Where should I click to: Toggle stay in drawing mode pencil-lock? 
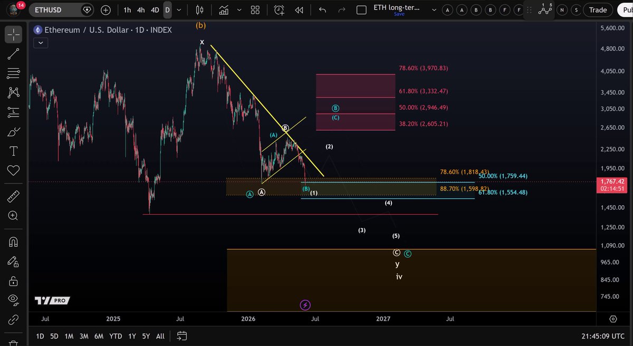click(x=14, y=261)
